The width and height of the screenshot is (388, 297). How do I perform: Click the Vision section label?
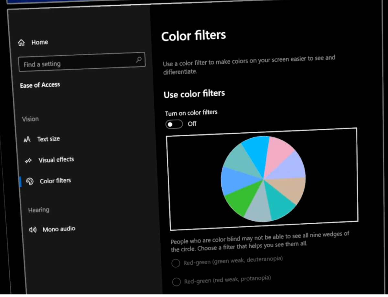pos(30,119)
